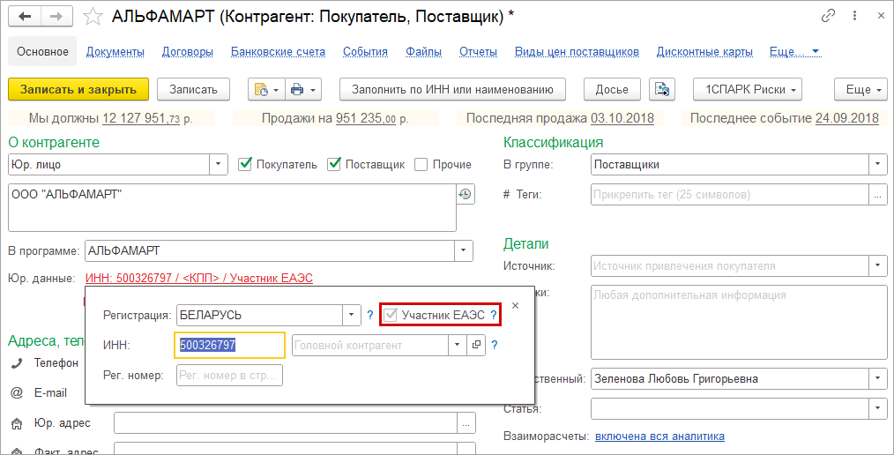Go back with the left arrow button

[25, 17]
